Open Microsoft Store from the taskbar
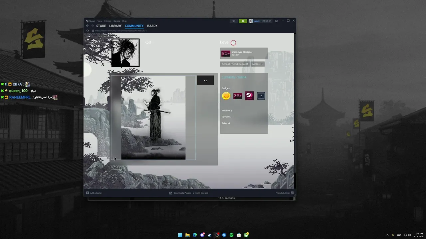This screenshot has width=426, height=239. click(x=239, y=235)
